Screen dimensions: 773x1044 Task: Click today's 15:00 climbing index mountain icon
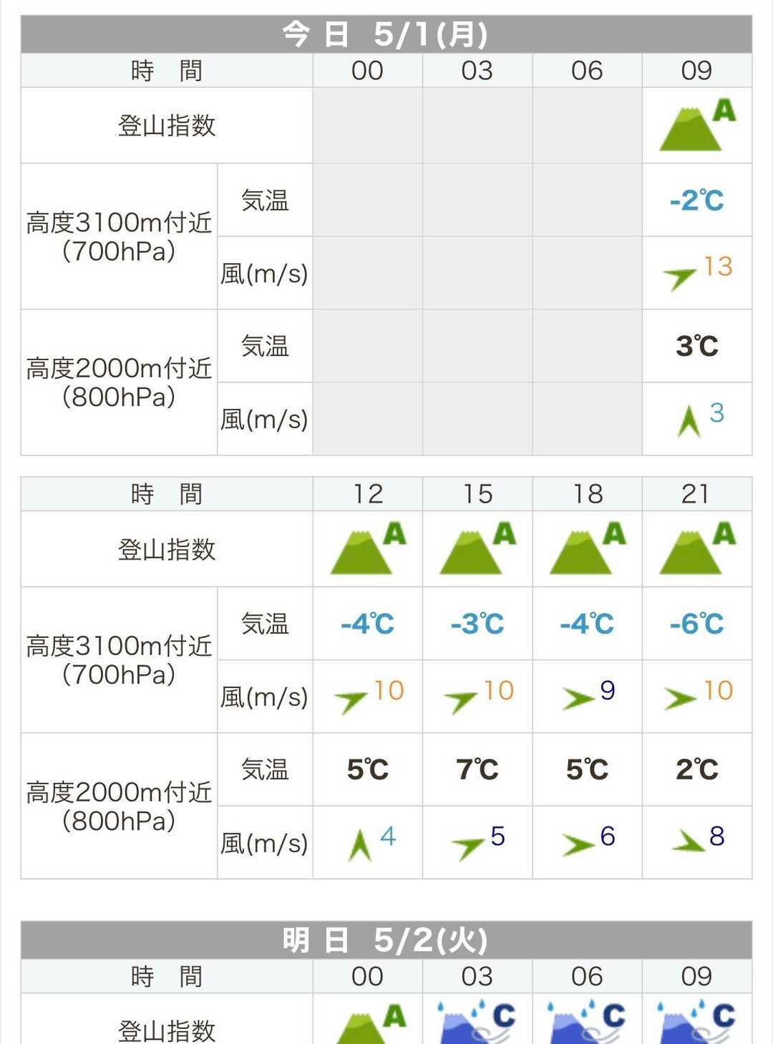point(477,549)
